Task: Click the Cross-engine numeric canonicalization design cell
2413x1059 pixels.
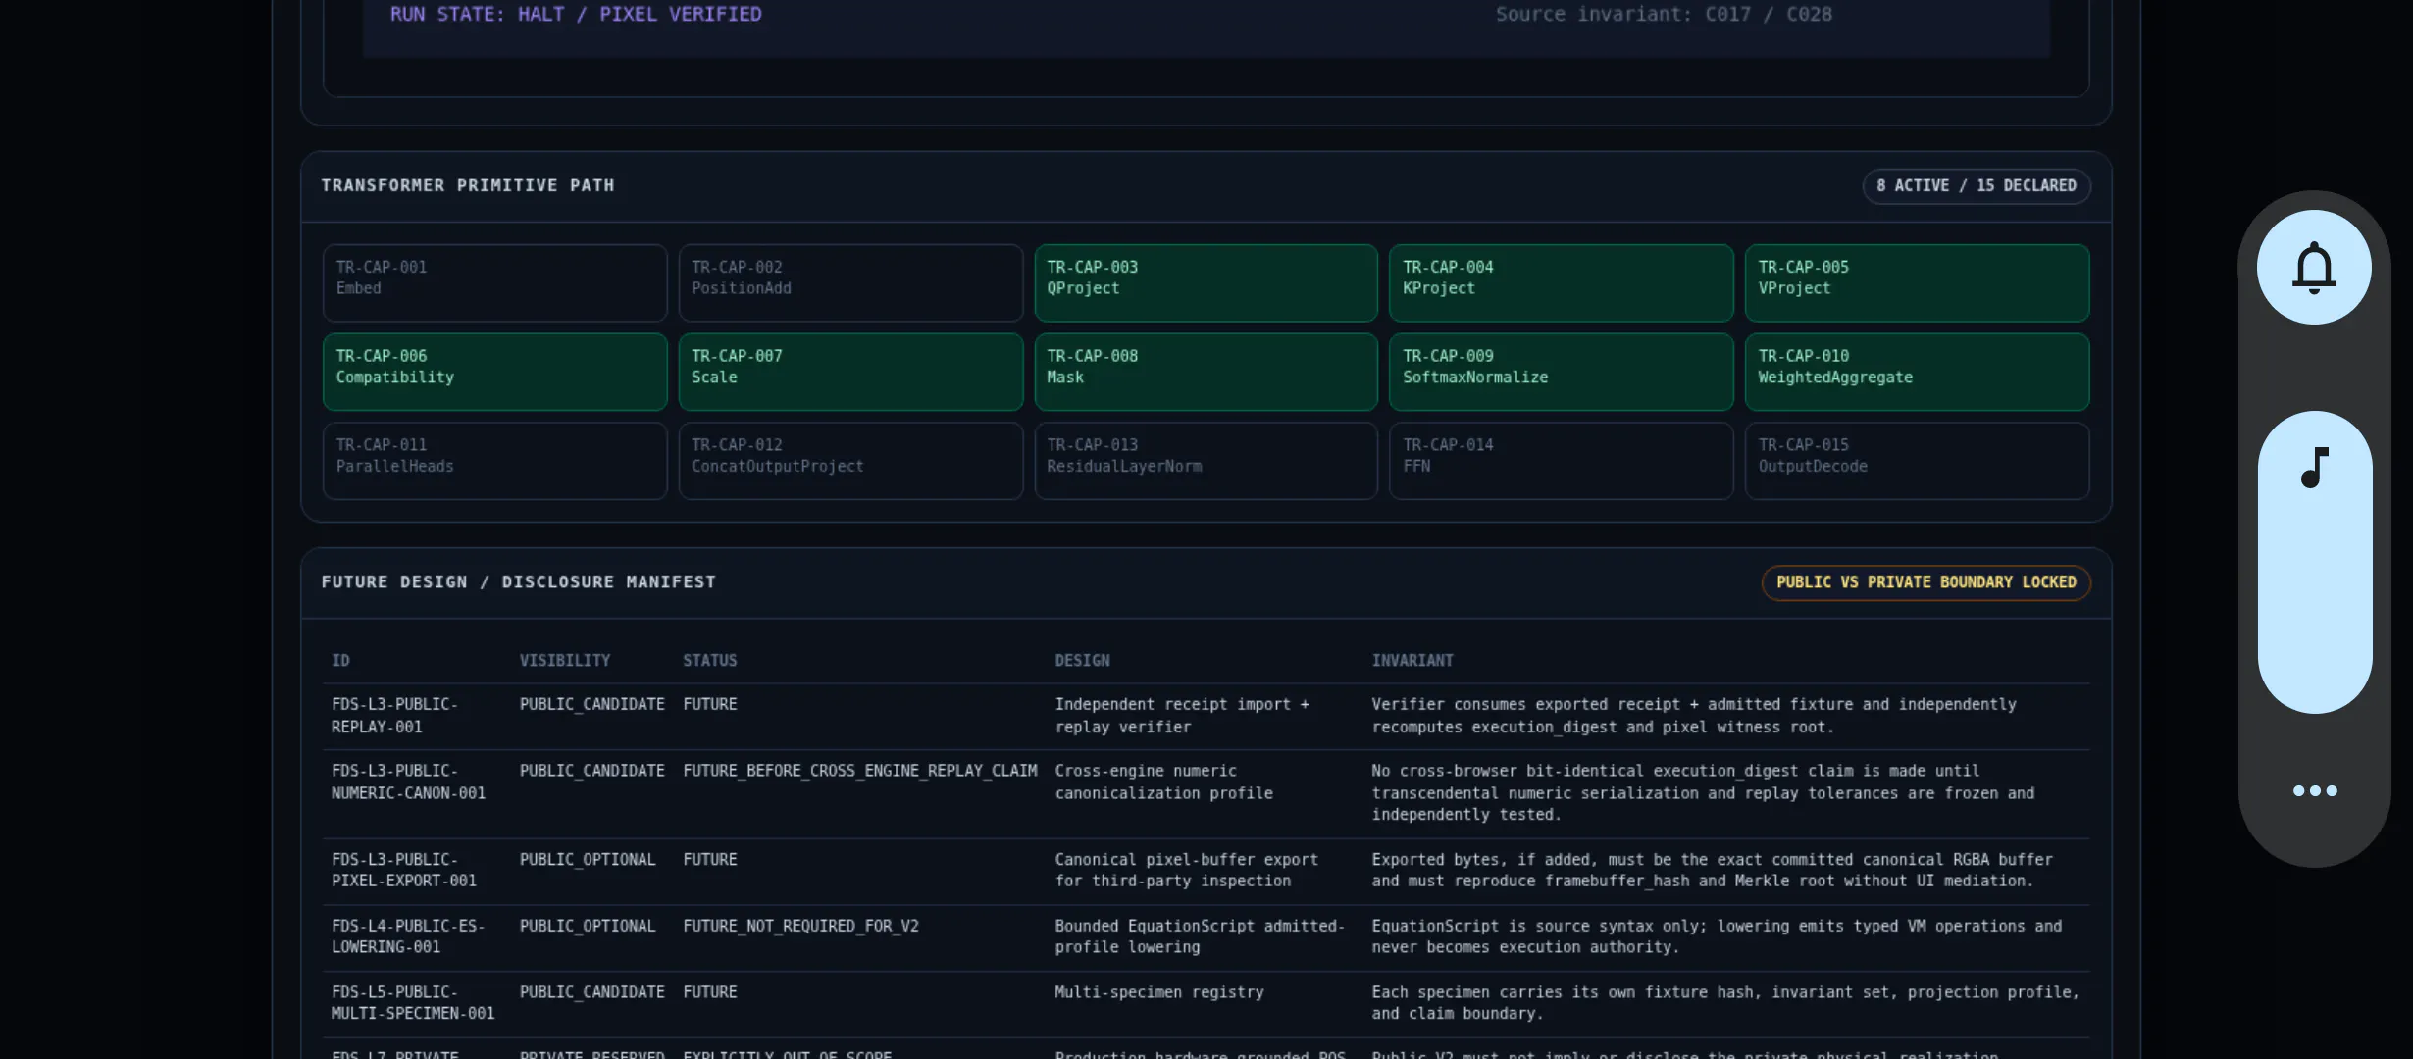Action: click(1163, 782)
